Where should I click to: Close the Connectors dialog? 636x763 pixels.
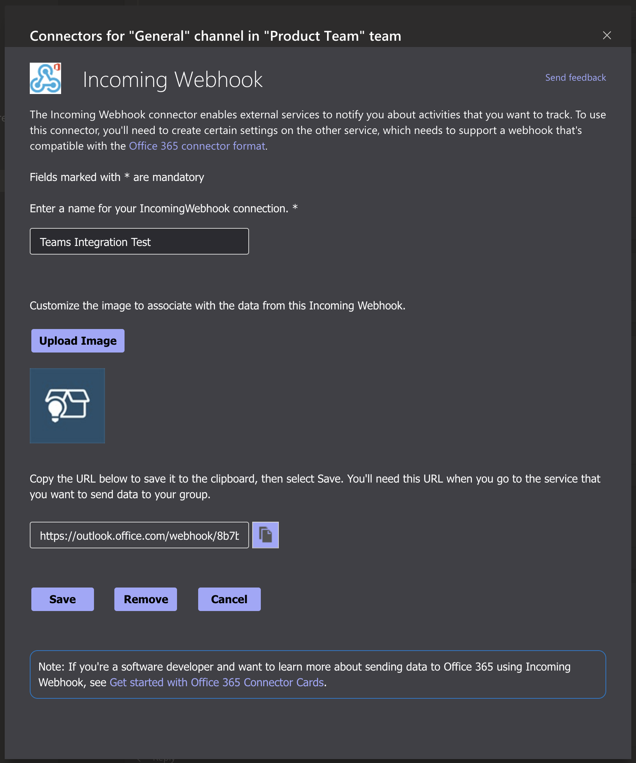(x=607, y=35)
